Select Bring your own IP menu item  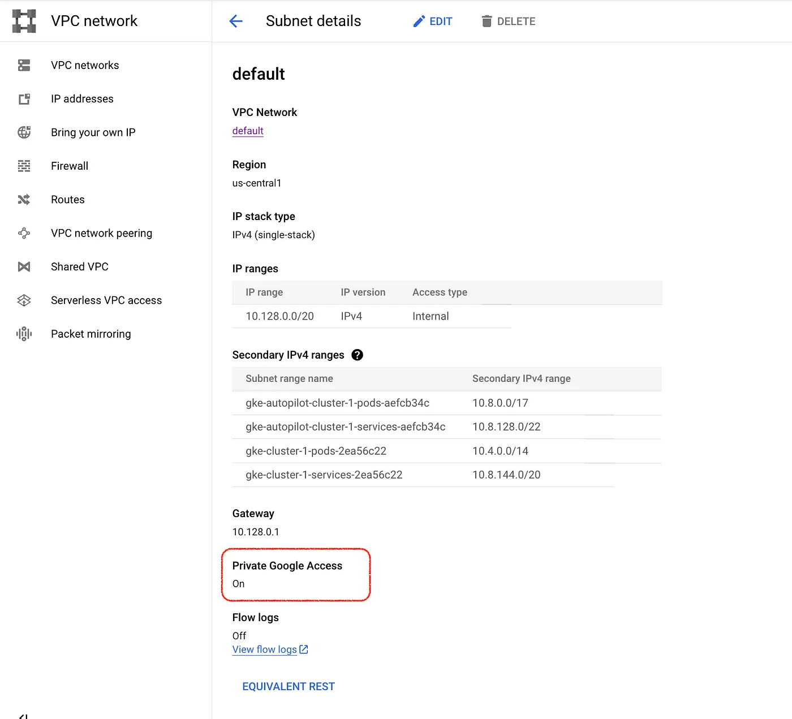[x=93, y=132]
